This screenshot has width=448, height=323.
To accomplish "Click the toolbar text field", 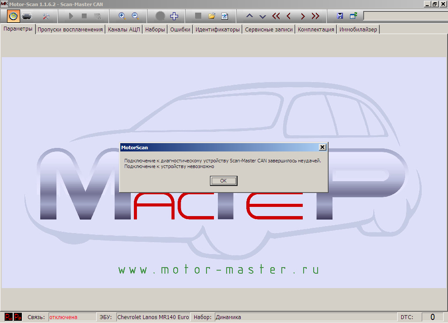I will coord(406,16).
